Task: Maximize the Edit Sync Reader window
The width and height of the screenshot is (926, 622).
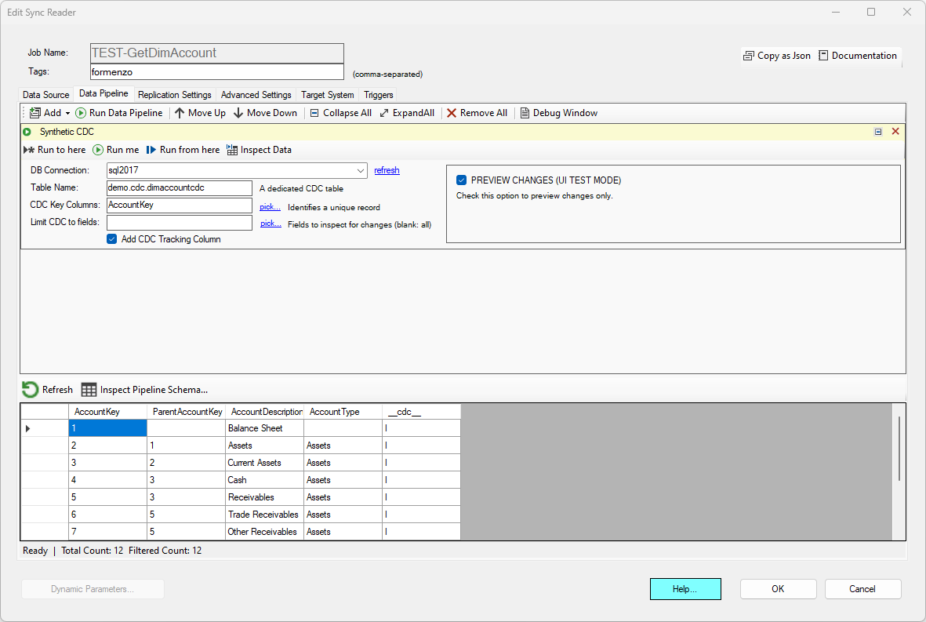Action: click(871, 12)
